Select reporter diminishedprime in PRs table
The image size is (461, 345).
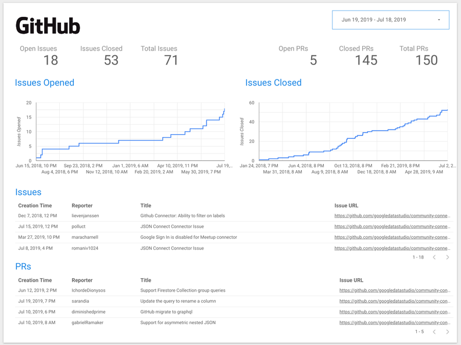tap(88, 312)
